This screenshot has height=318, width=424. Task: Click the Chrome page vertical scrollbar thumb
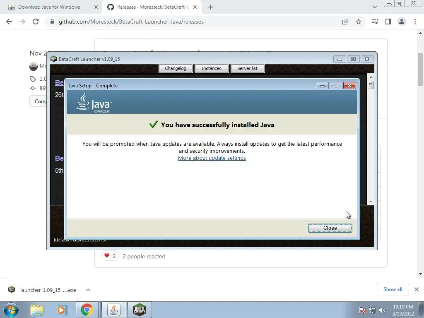click(420, 70)
